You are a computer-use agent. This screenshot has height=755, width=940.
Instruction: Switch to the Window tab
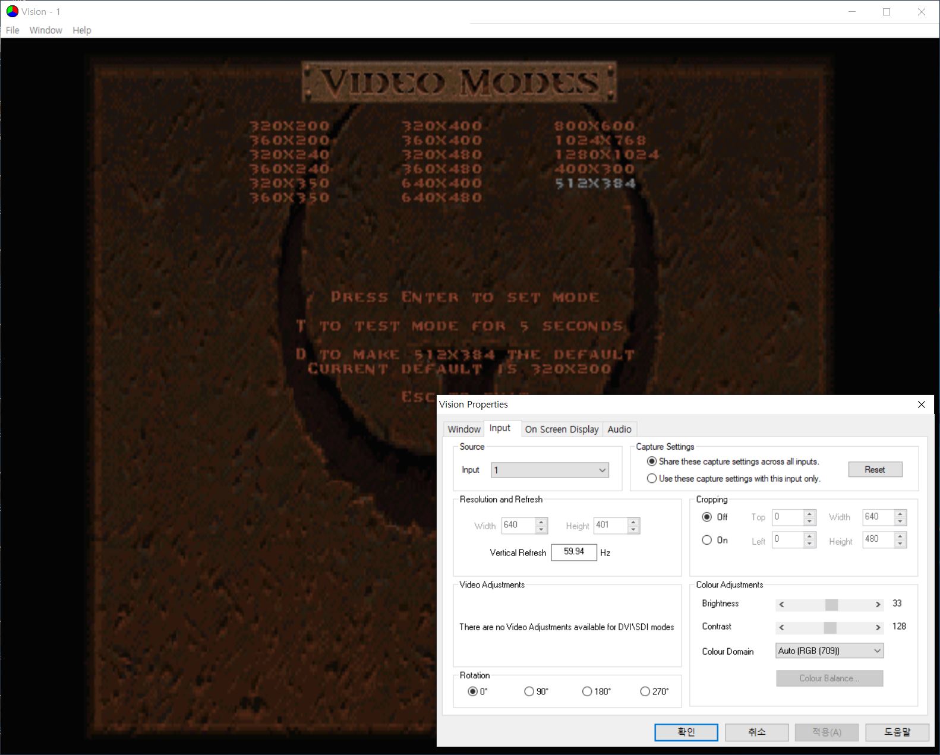464,429
